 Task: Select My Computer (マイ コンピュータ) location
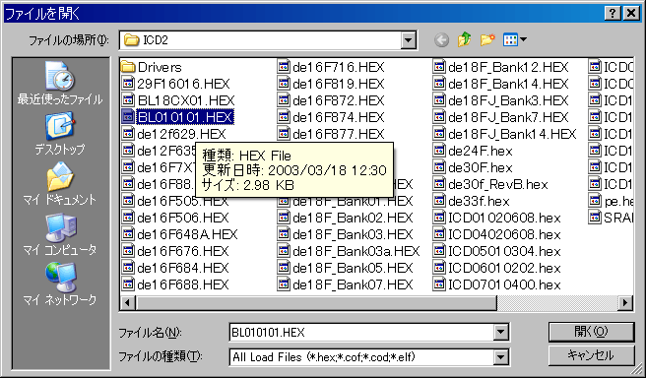[x=60, y=233]
